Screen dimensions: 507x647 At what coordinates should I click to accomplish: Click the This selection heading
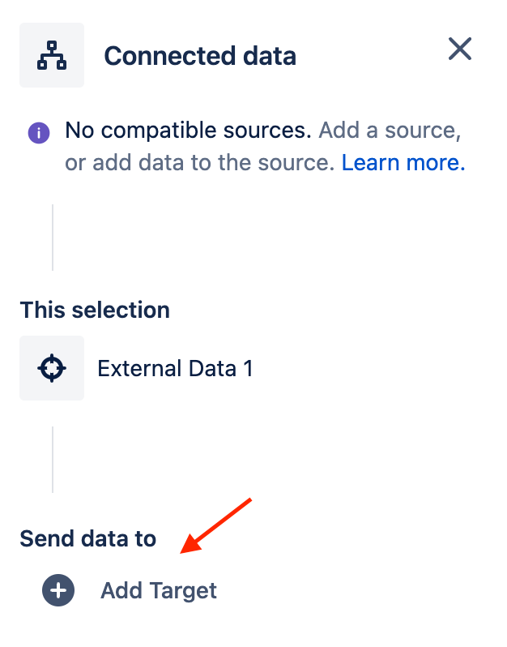95,310
